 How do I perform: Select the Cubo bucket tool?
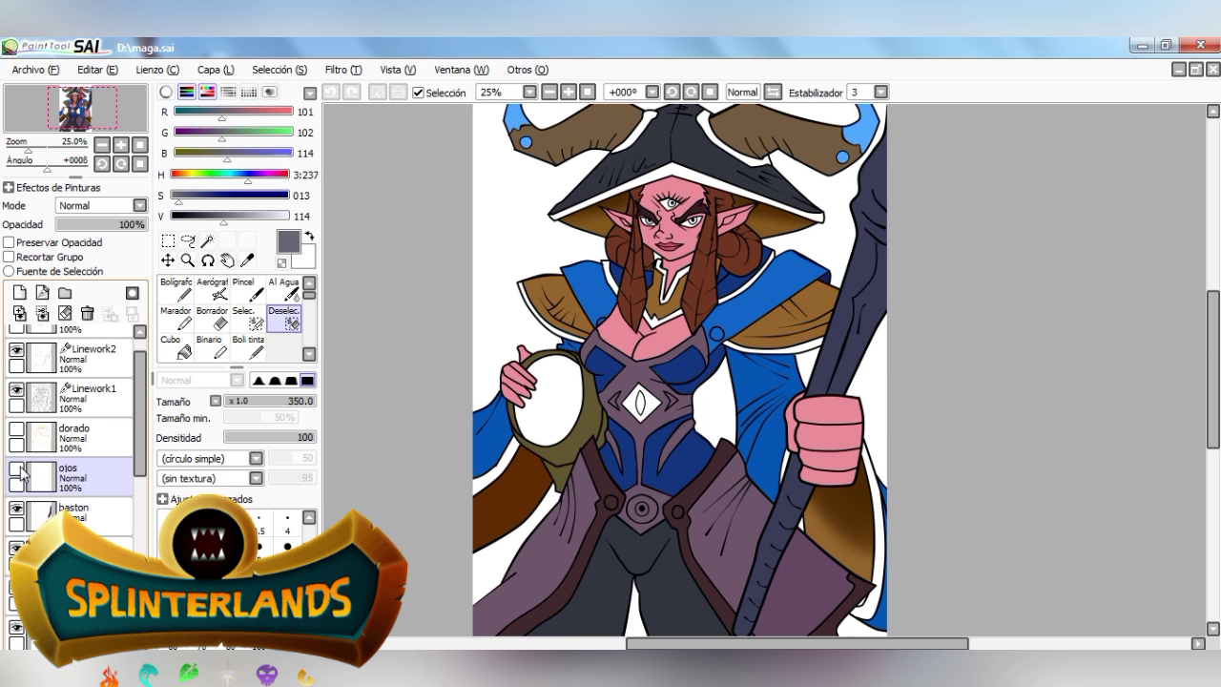[x=176, y=346]
